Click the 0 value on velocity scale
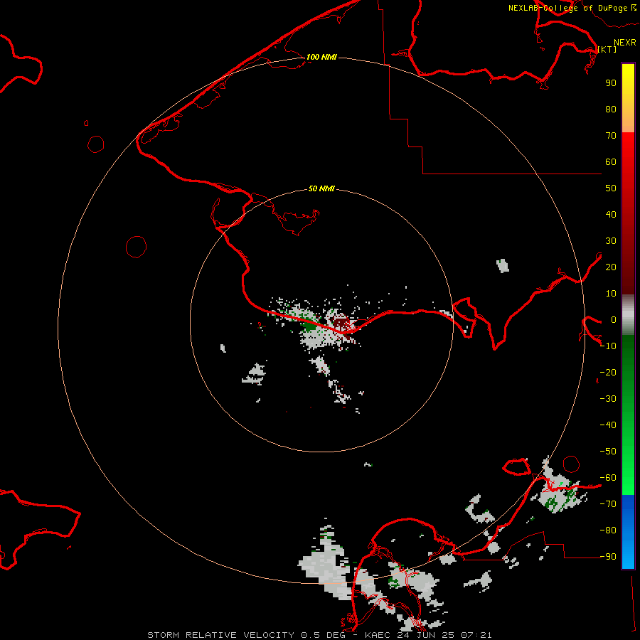 (613, 319)
